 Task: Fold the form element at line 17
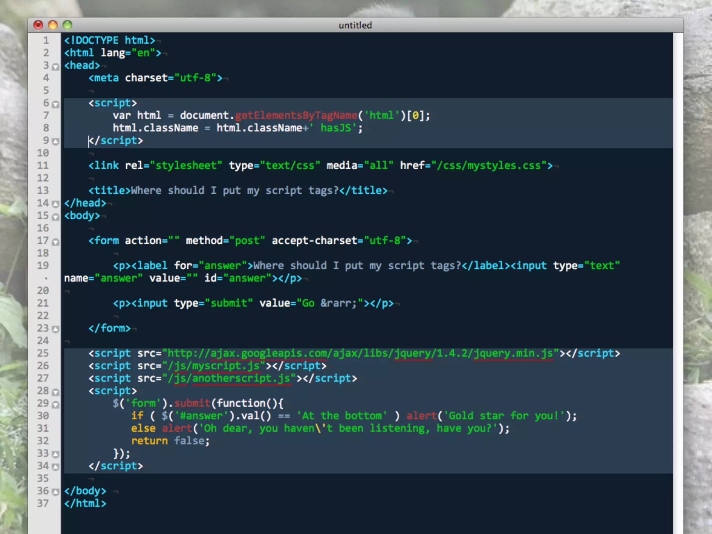pyautogui.click(x=55, y=242)
